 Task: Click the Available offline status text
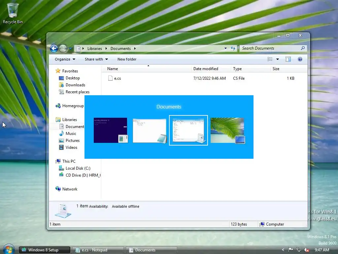125,206
